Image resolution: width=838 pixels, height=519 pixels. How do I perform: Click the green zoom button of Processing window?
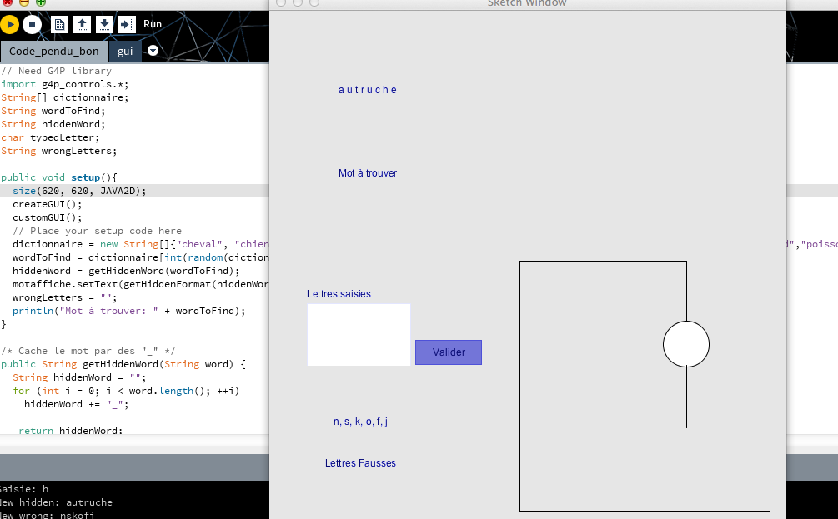(41, 2)
